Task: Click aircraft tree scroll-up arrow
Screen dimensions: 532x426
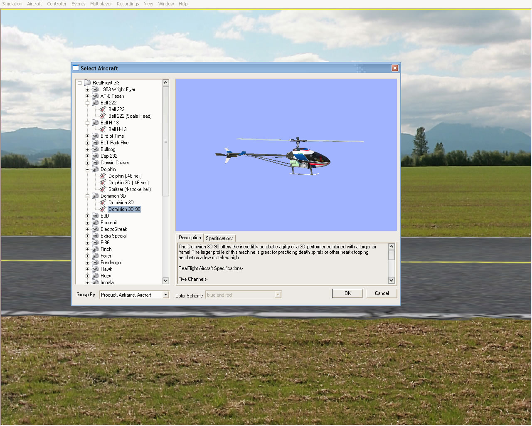Action: (x=165, y=83)
